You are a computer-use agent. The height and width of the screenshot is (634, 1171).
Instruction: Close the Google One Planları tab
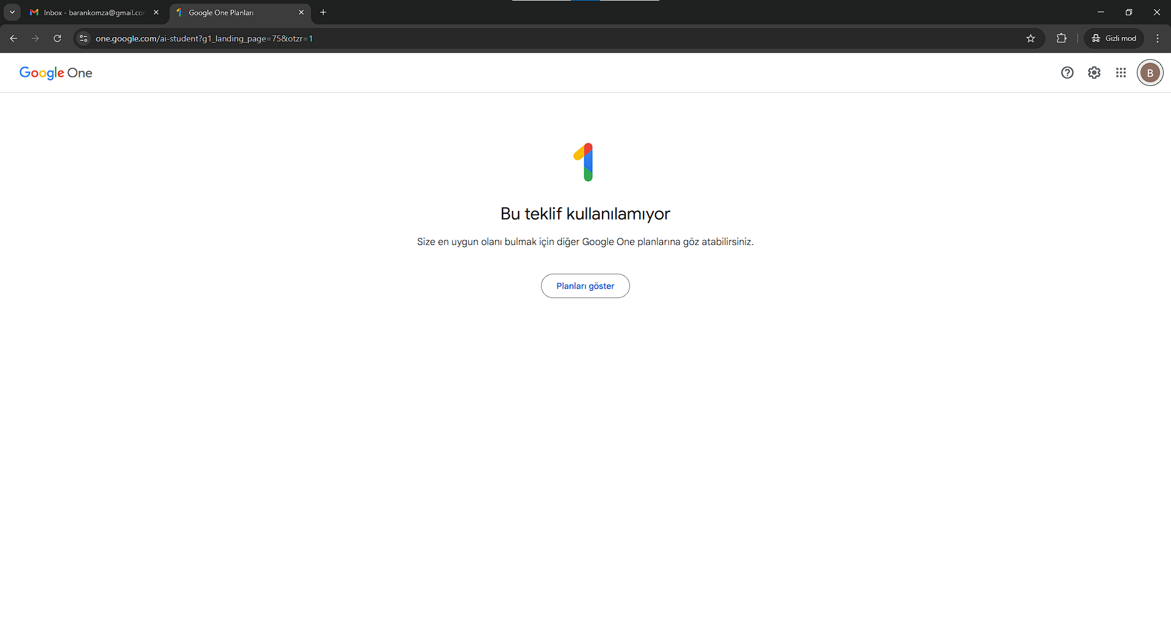pyautogui.click(x=301, y=12)
